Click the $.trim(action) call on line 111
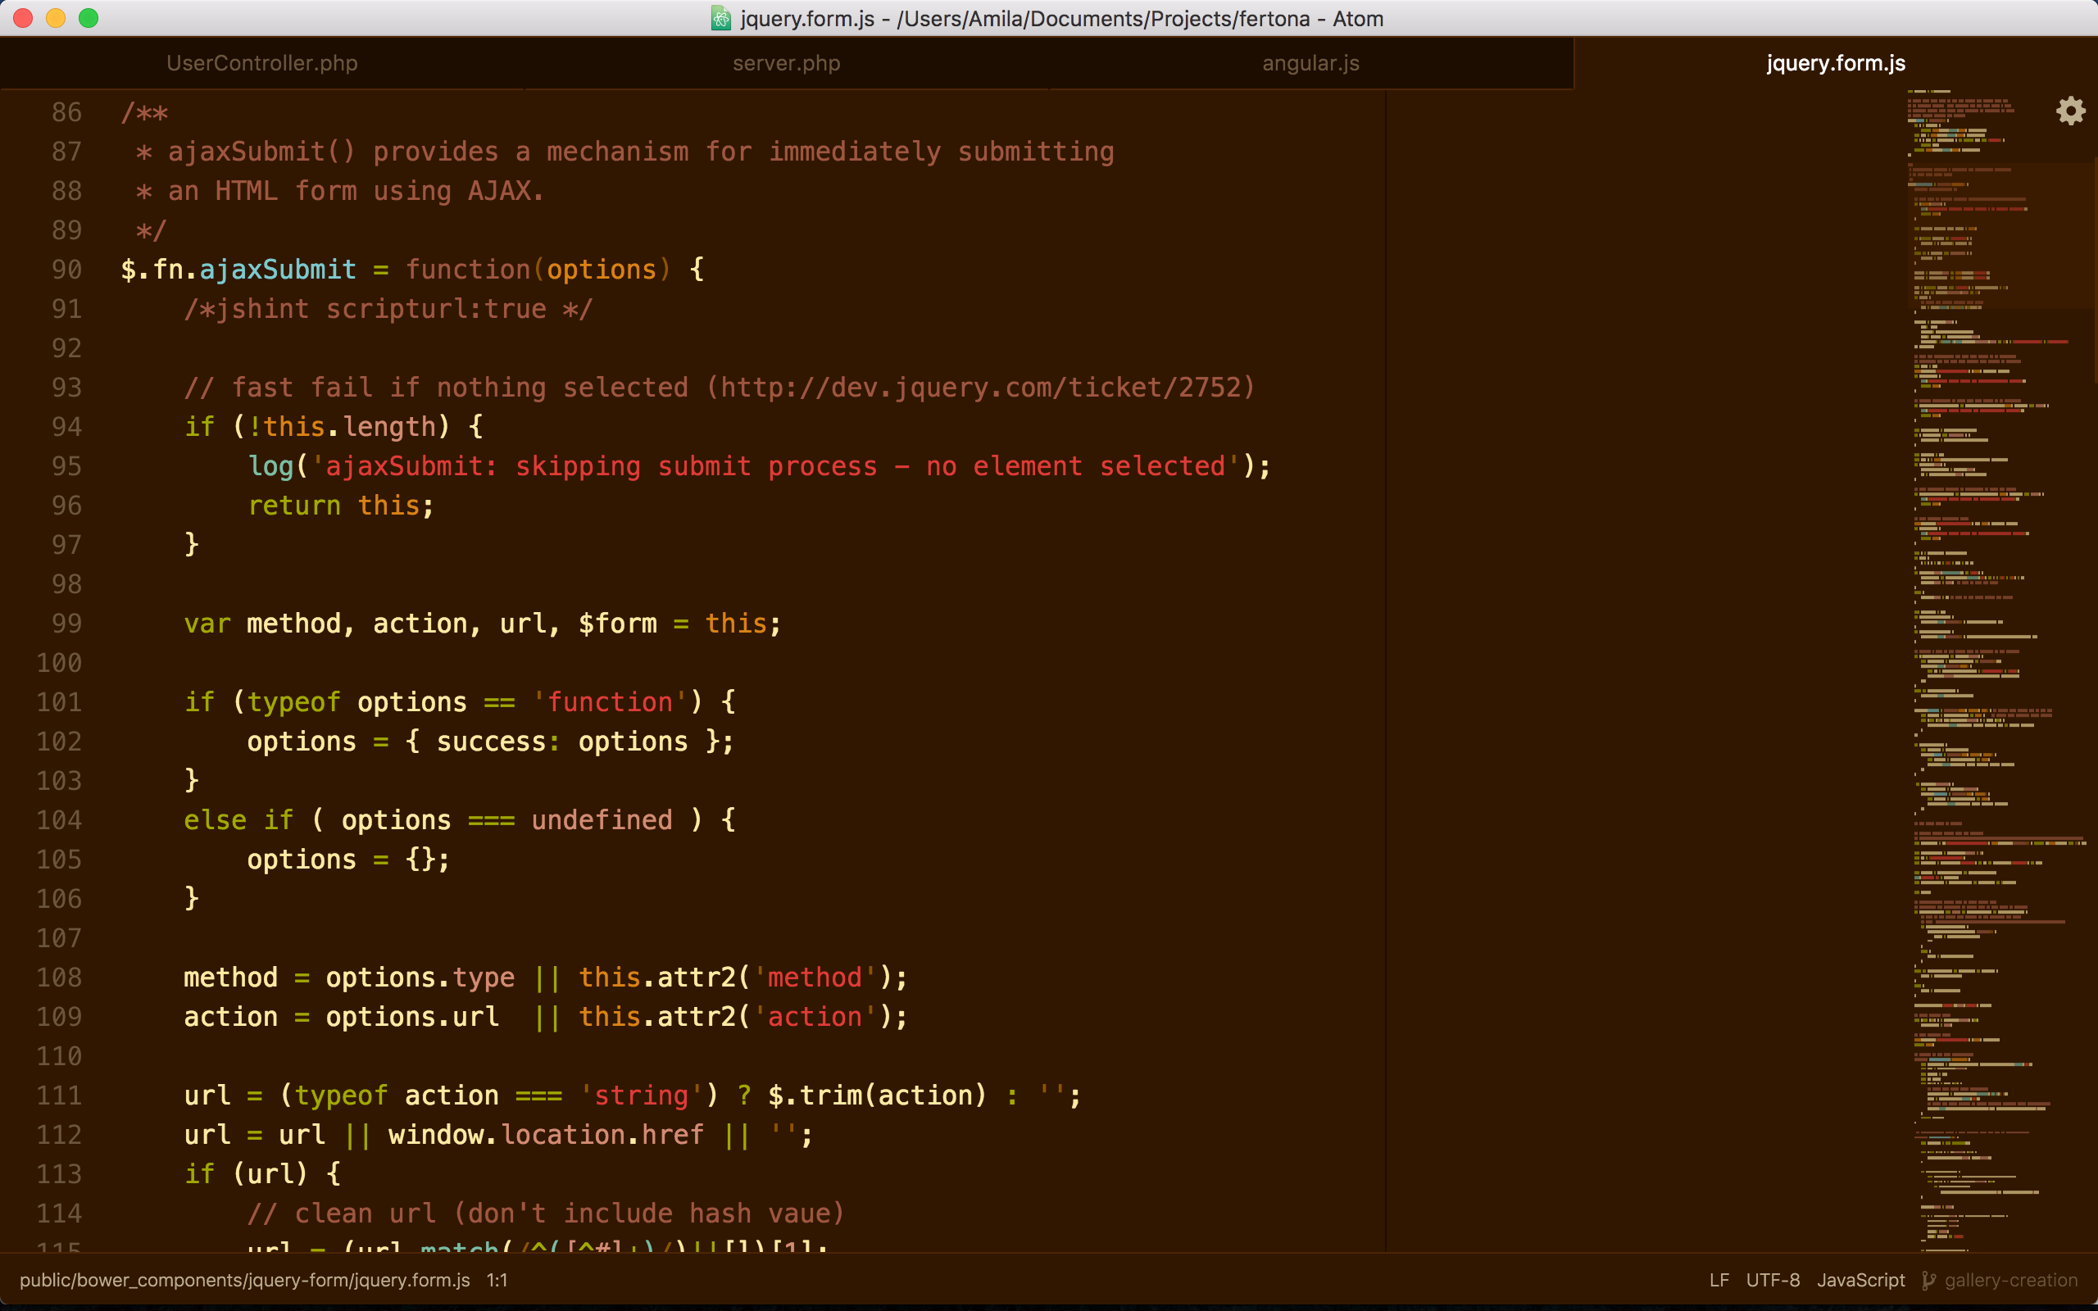 878,1096
